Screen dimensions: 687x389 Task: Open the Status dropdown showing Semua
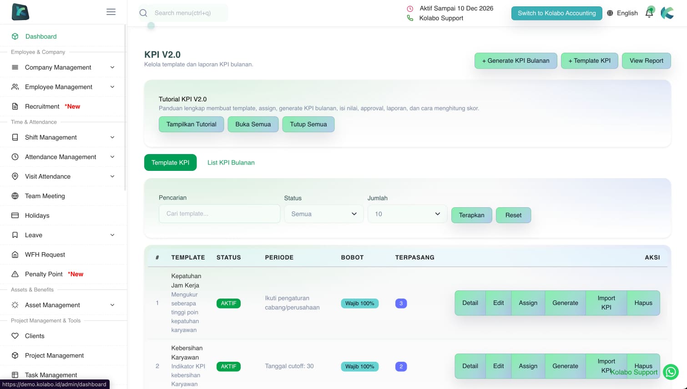pos(323,214)
